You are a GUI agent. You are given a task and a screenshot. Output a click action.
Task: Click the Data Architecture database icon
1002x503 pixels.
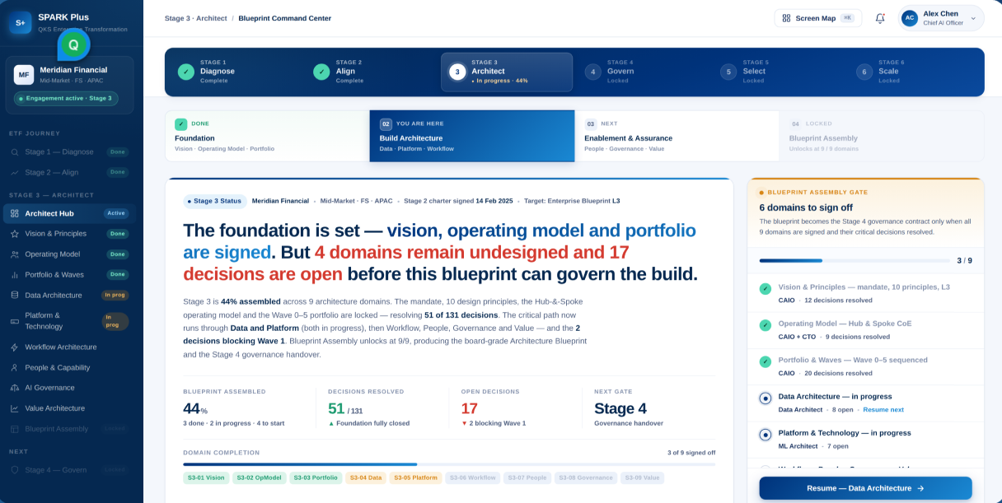point(15,295)
